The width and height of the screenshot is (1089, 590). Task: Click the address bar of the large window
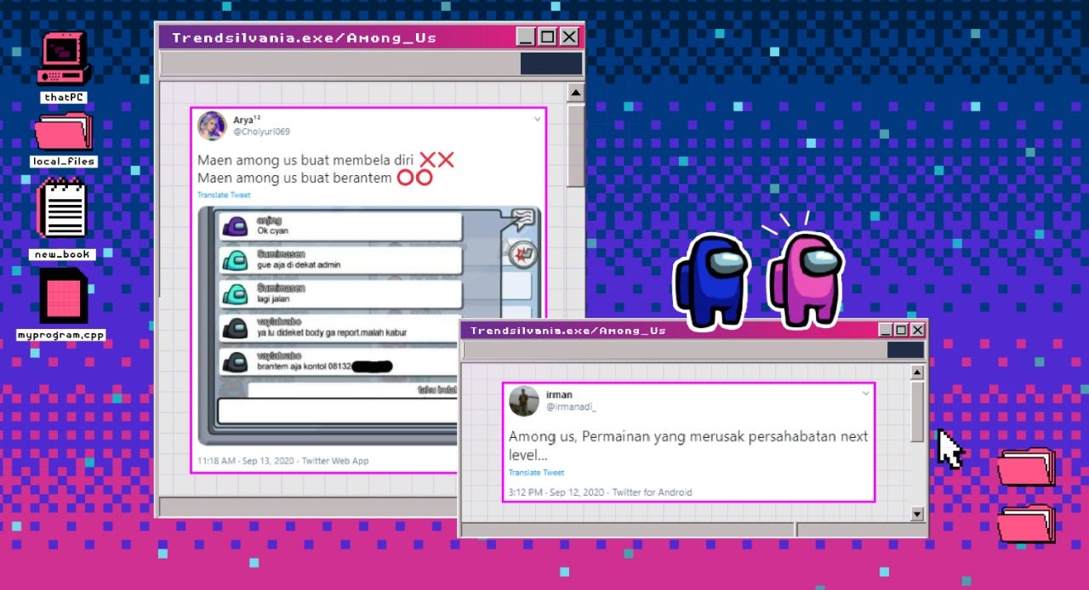[x=339, y=64]
